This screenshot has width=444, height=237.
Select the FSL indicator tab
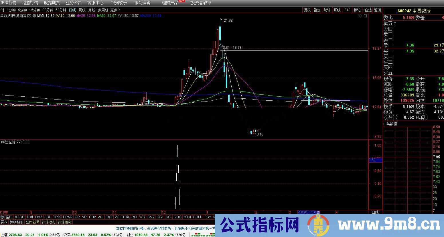coord(48,217)
